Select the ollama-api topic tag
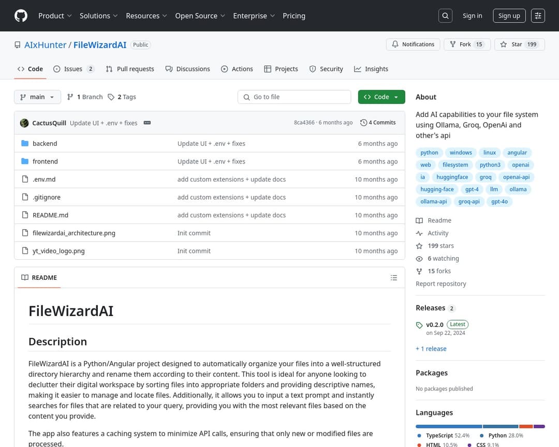 coord(434,202)
